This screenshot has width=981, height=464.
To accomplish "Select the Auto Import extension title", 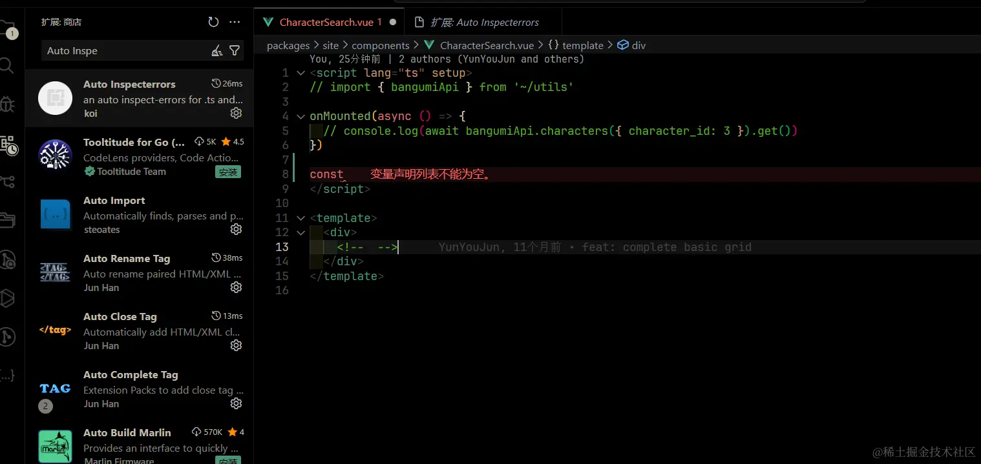I will (x=114, y=200).
